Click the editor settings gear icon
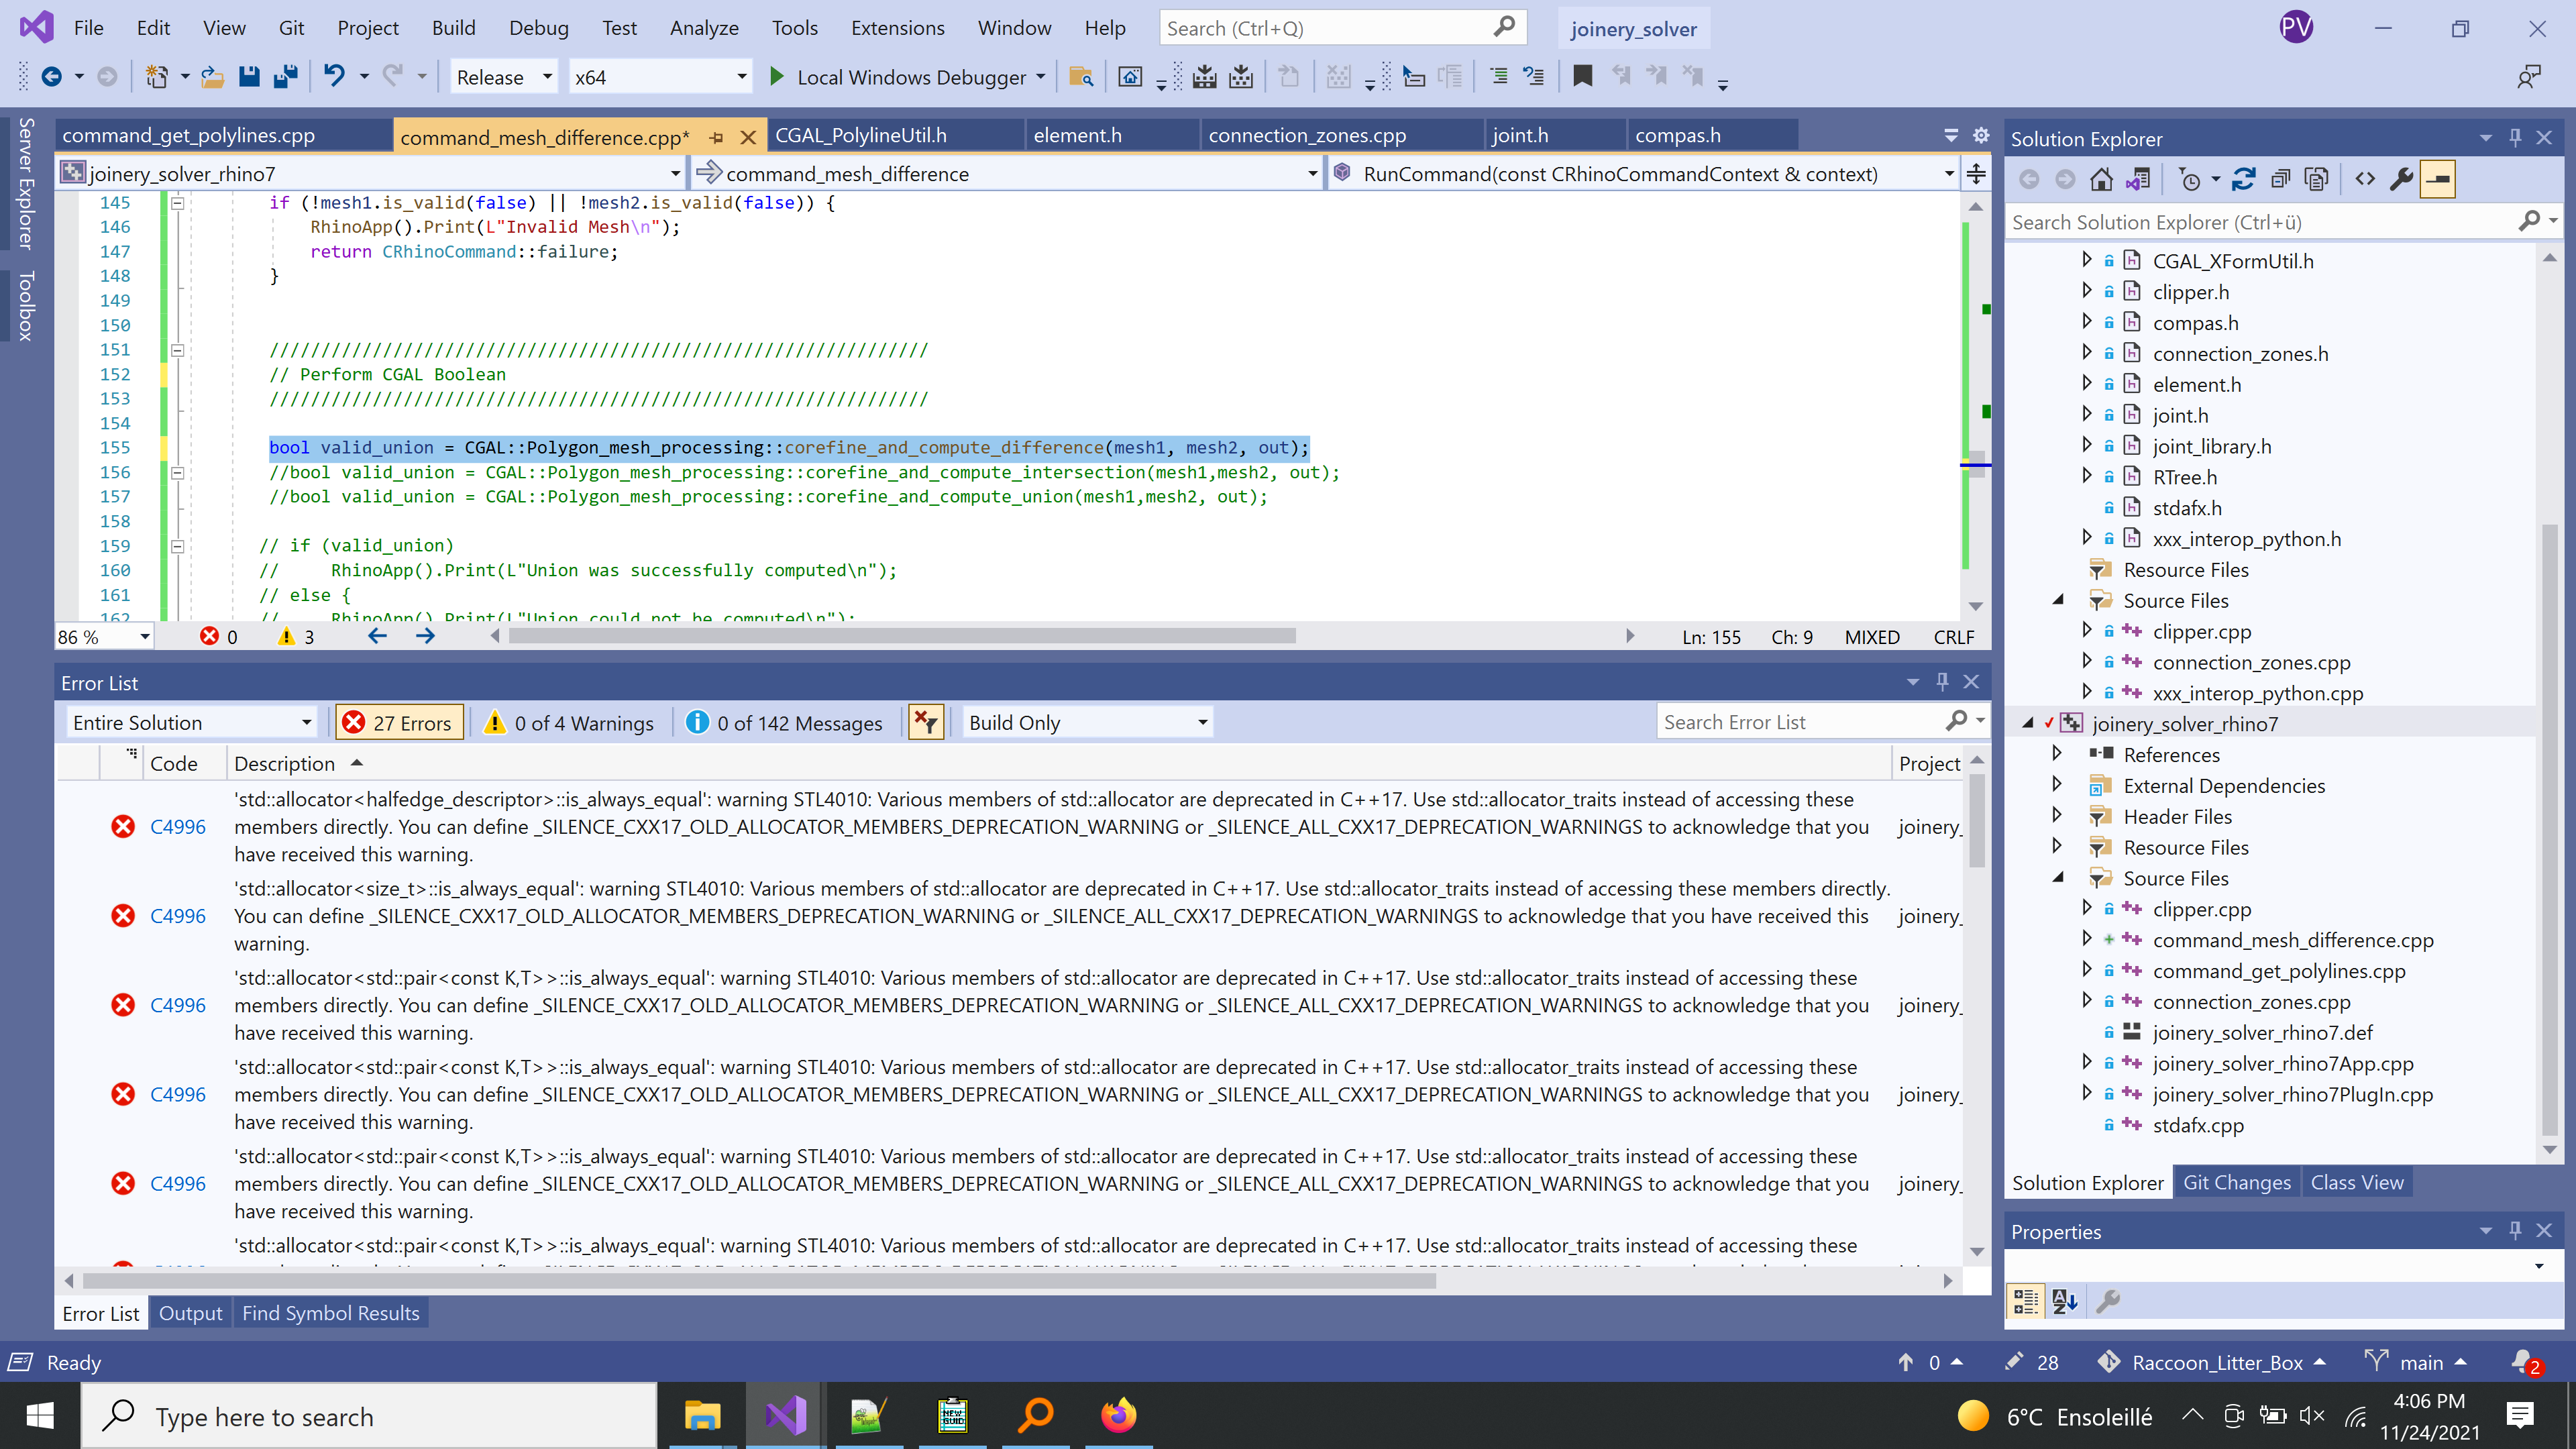 [1980, 135]
